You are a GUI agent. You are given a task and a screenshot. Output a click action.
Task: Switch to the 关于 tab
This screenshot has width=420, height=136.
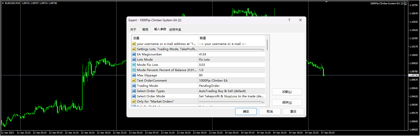133,29
